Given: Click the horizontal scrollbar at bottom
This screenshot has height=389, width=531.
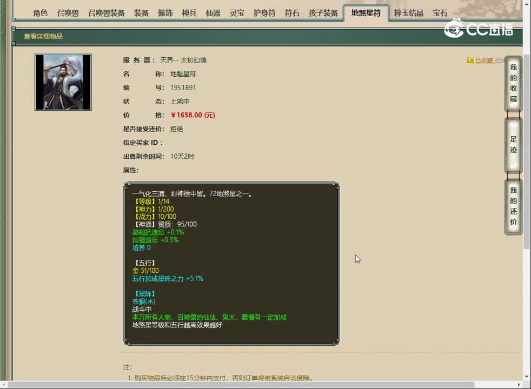Looking at the screenshot, I should (241, 385).
